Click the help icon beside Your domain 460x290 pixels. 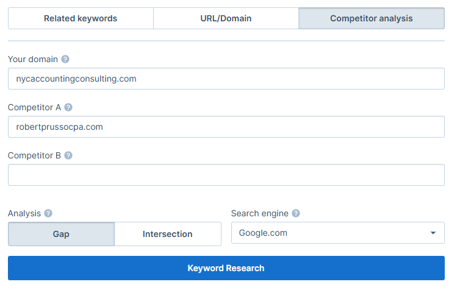click(65, 60)
